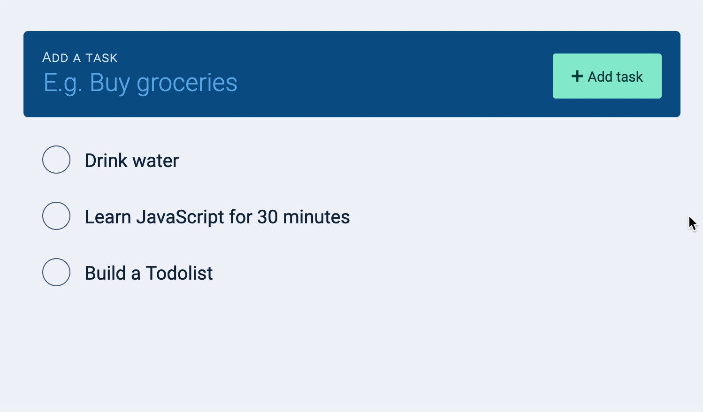The width and height of the screenshot is (703, 412).
Task: Toggle the circle next to Build a Todolist
Action: point(56,272)
